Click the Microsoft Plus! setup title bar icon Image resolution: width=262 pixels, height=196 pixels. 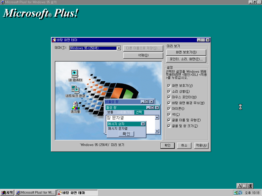pos(3,2)
